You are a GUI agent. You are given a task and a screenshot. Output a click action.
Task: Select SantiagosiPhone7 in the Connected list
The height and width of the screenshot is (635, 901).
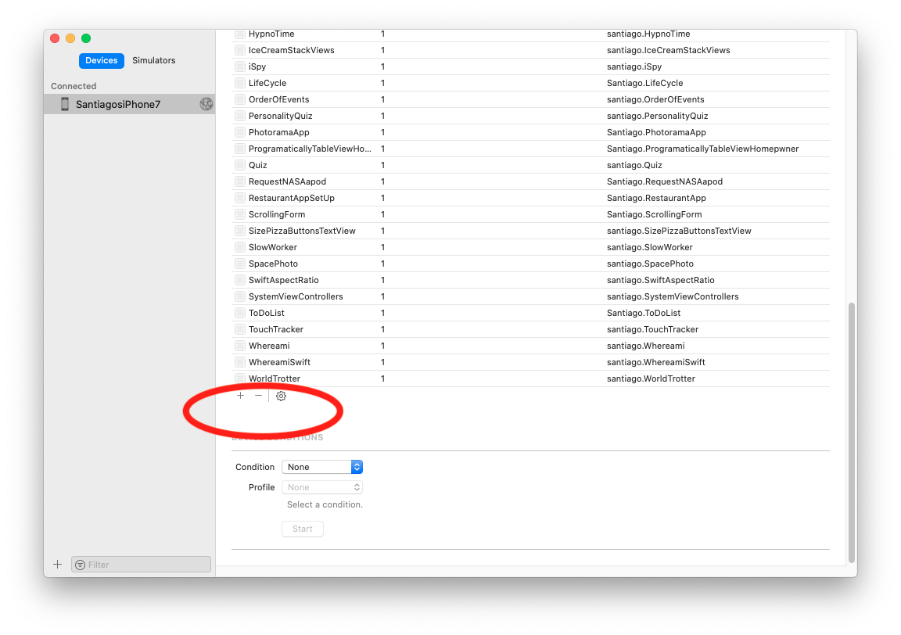click(129, 104)
